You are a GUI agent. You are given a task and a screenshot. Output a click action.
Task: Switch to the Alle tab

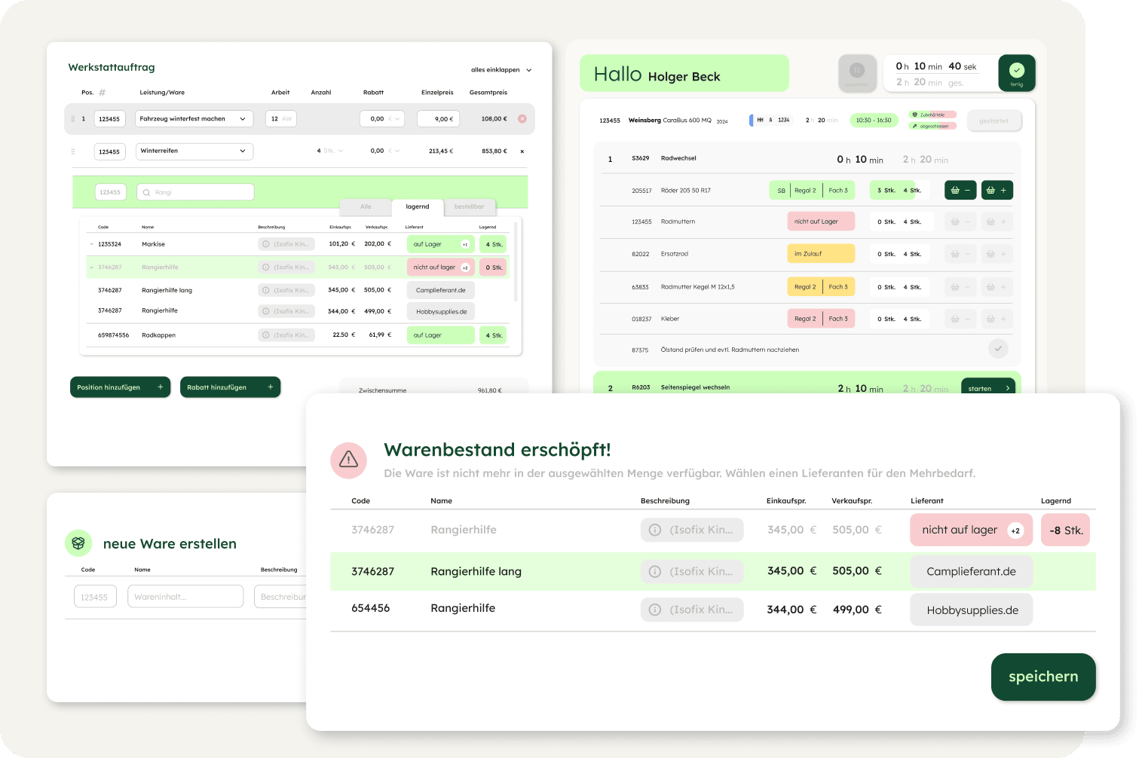coord(366,206)
